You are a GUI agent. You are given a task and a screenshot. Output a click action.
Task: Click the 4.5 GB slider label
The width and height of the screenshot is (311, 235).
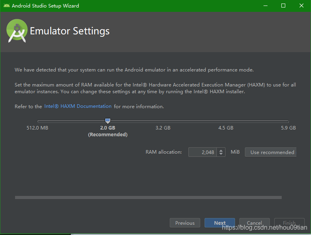226,128
